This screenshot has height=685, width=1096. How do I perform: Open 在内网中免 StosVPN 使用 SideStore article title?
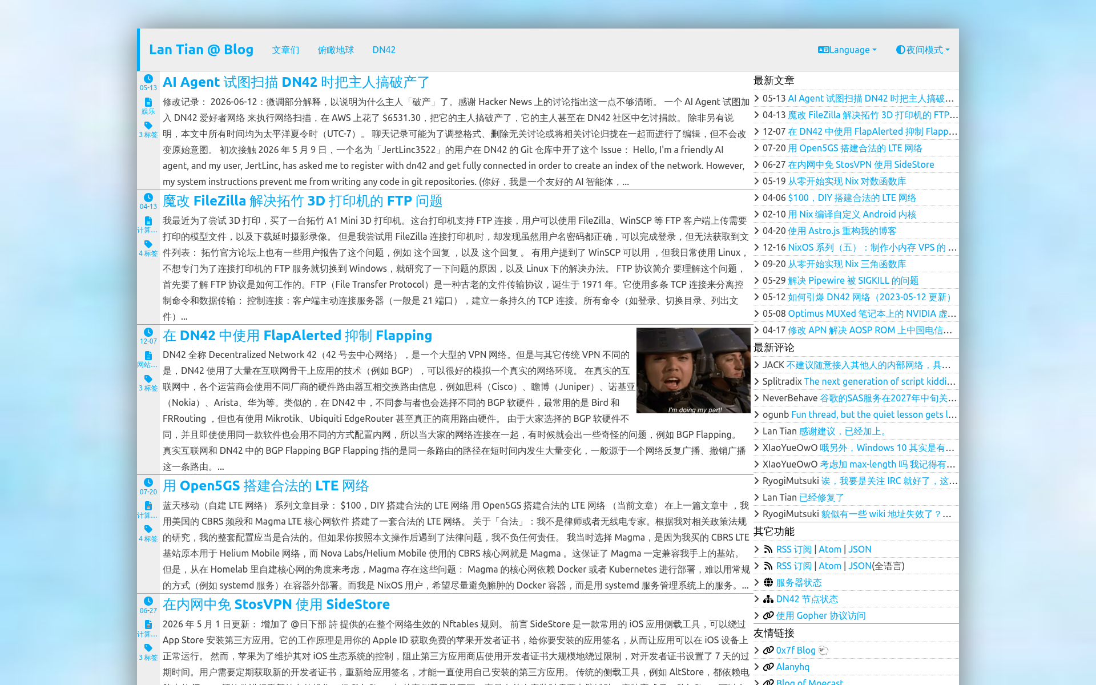[x=276, y=605]
